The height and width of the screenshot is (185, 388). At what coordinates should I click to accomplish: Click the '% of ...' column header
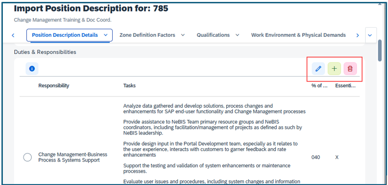pos(319,85)
